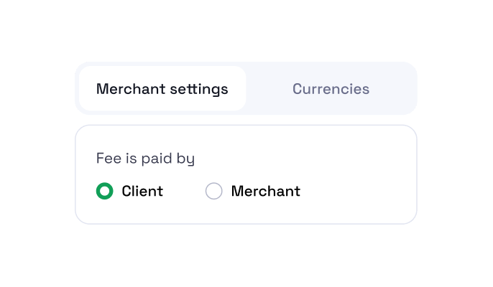
Task: Pick the currently selected green radio
Action: coord(105,191)
